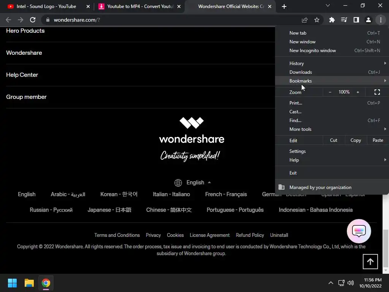
Task: Open the volume icon in system tray
Action: [x=351, y=283]
